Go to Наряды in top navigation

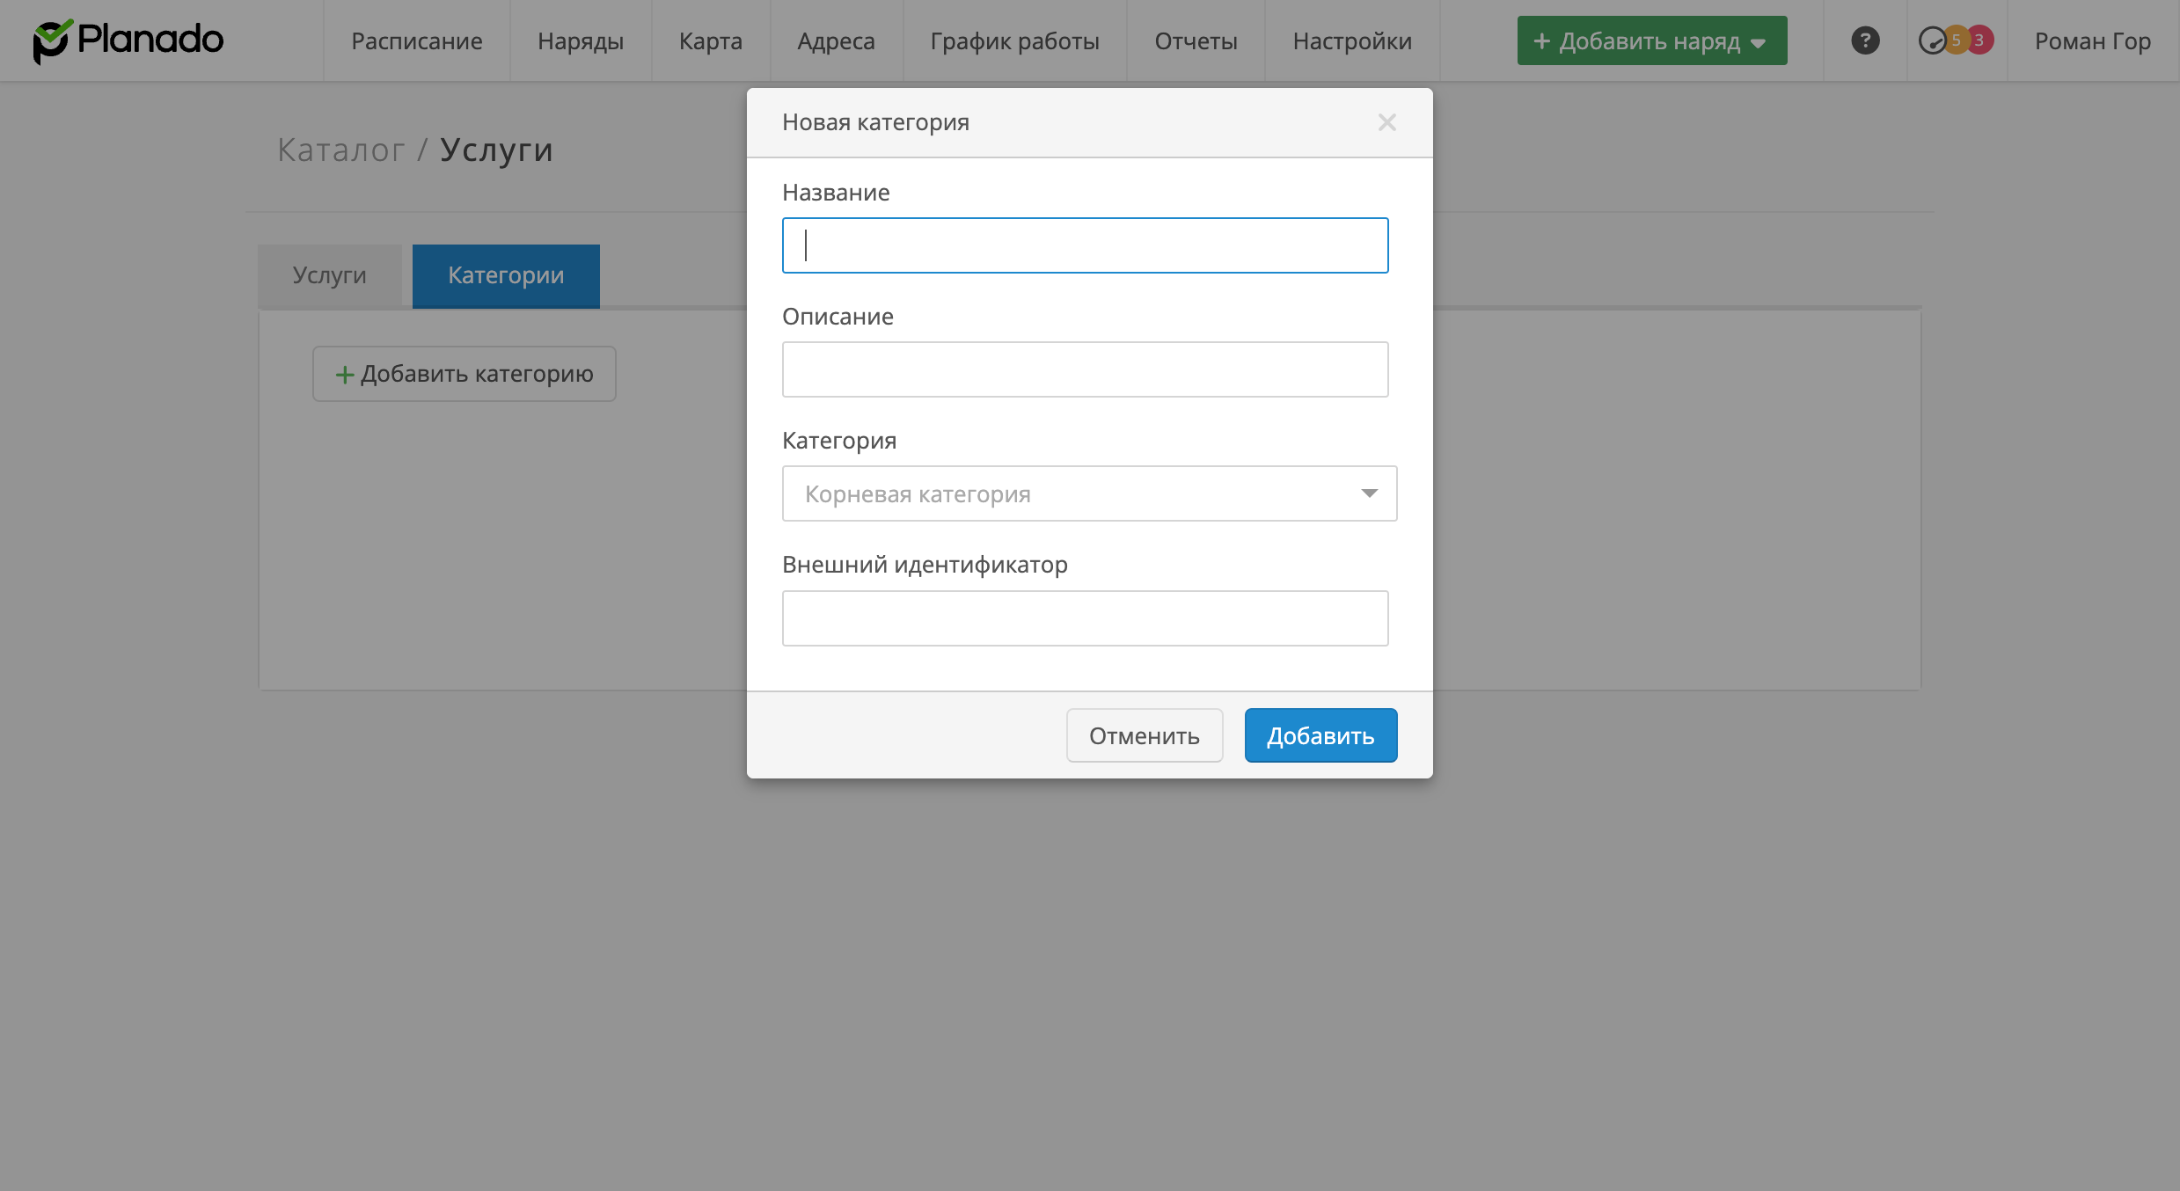tap(581, 40)
